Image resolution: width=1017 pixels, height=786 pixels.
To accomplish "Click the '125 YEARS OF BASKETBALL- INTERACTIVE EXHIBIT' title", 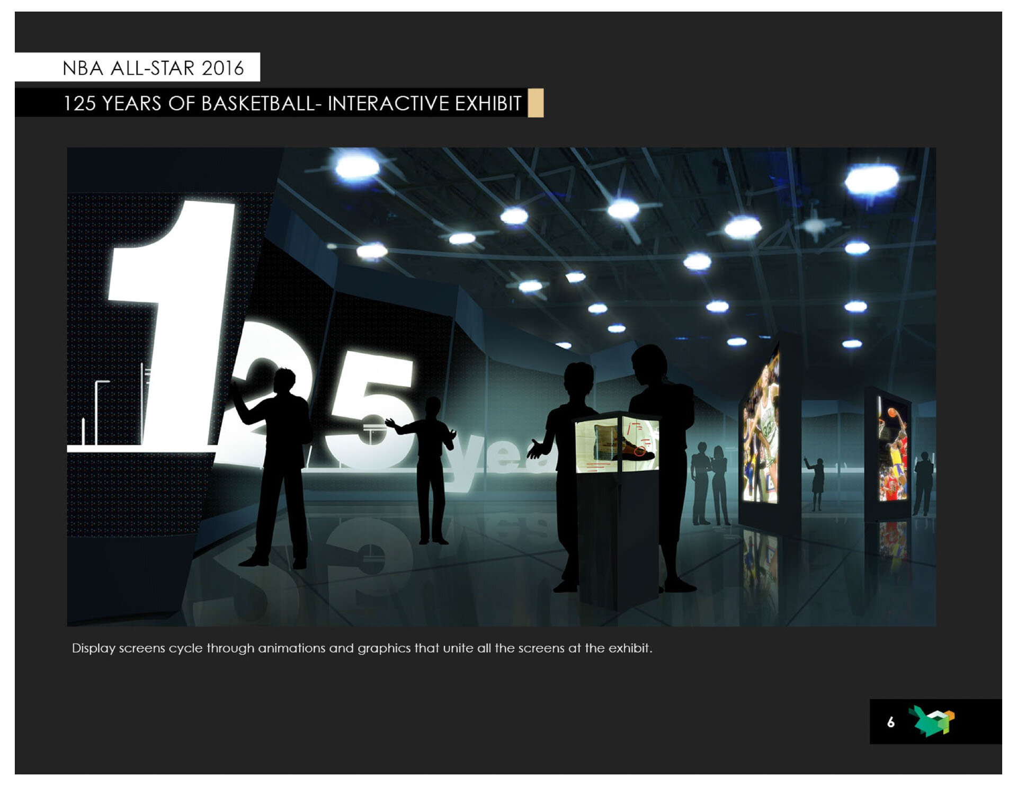I will tap(292, 103).
